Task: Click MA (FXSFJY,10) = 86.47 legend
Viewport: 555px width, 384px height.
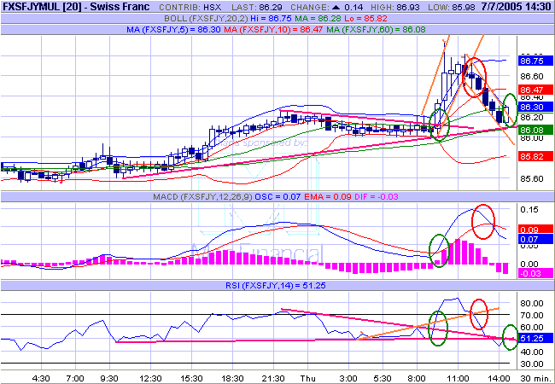Action: (x=273, y=30)
